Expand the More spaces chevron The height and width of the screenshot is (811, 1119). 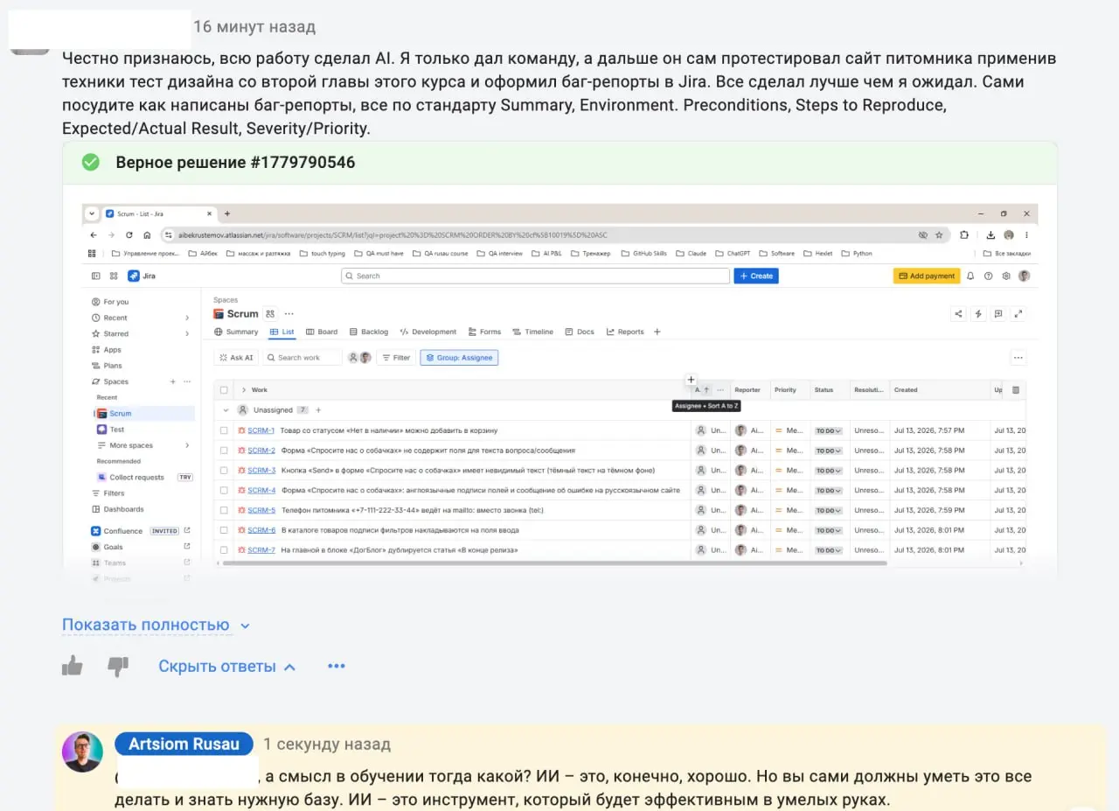coord(187,445)
